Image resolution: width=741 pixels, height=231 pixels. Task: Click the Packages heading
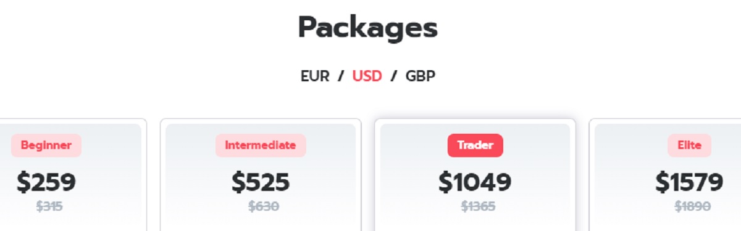(x=368, y=28)
